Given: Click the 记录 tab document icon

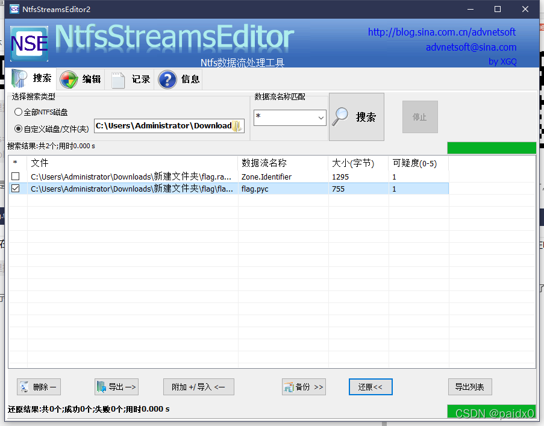Looking at the screenshot, I should click(118, 80).
